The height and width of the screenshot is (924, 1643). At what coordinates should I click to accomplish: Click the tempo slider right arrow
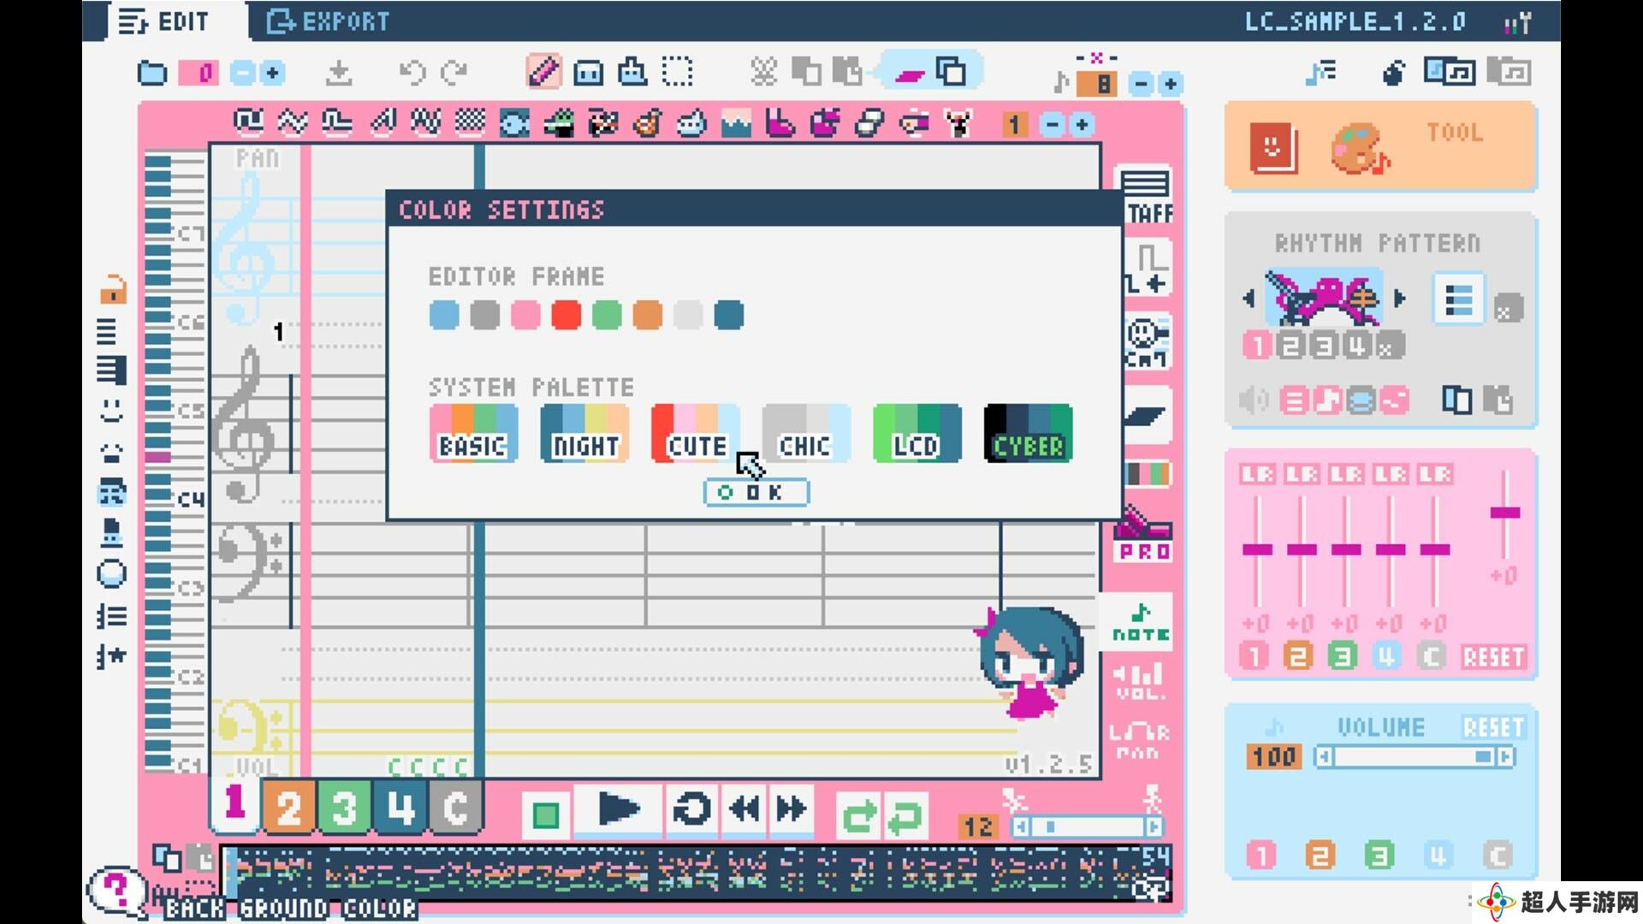1154,826
